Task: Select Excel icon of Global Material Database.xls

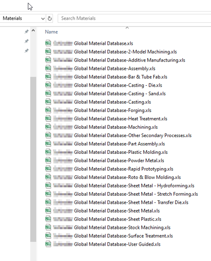Action: tap(48, 43)
